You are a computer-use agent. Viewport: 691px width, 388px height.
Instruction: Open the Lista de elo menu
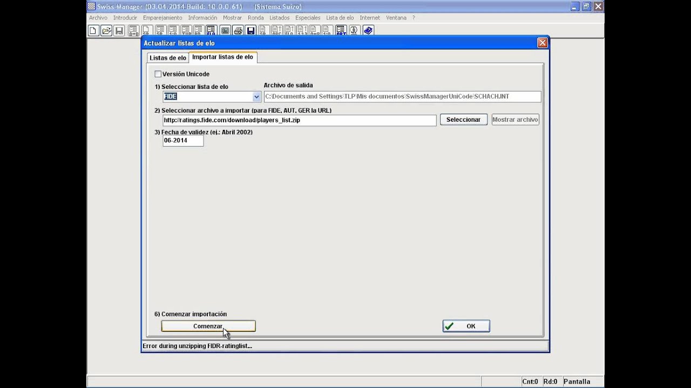coord(340,18)
